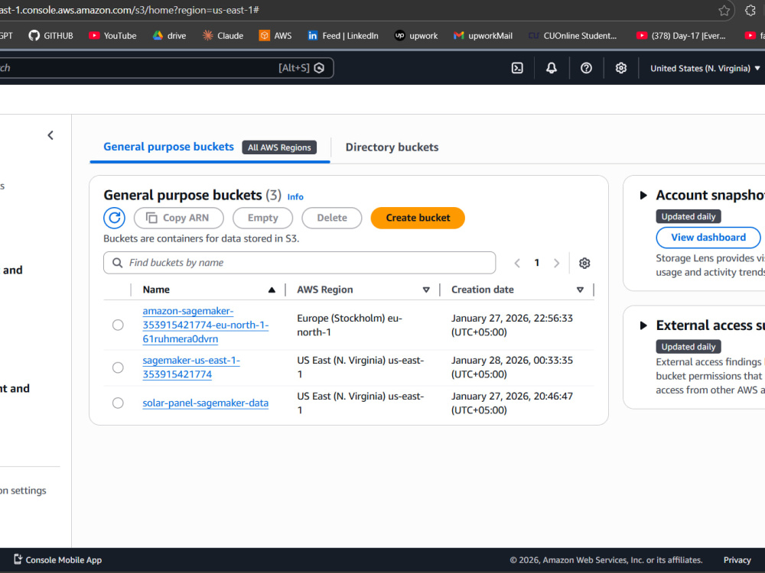
Task: Click Updated daily badge under Account snapshot
Action: [x=688, y=216]
